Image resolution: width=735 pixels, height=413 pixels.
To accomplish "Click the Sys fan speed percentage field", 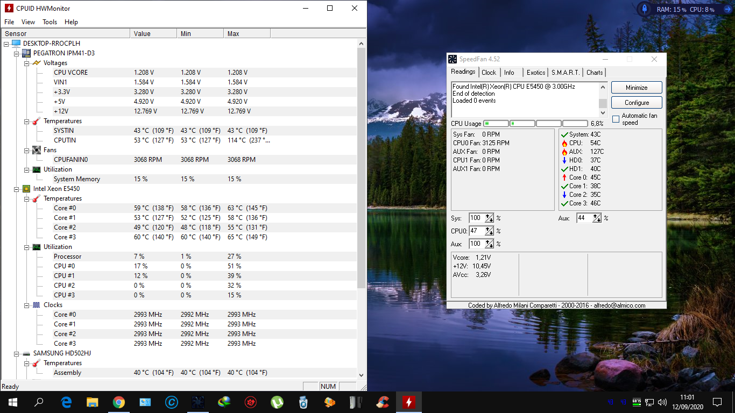I will [476, 218].
